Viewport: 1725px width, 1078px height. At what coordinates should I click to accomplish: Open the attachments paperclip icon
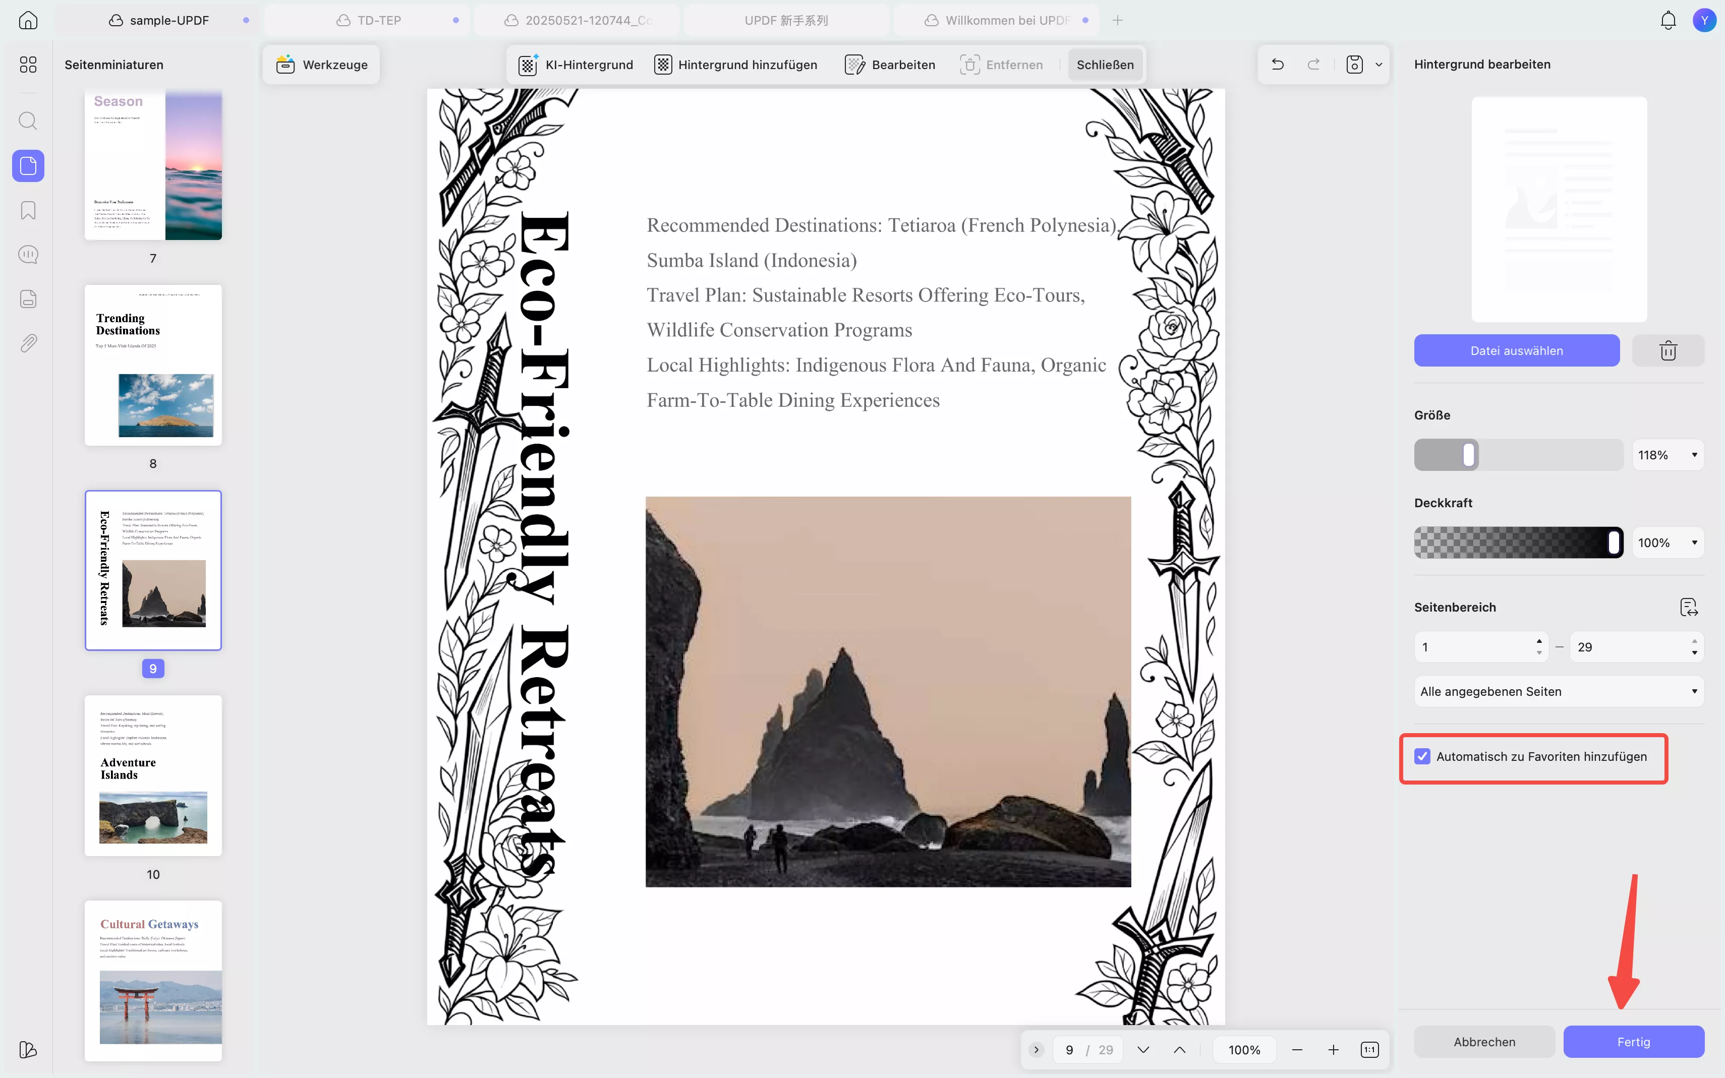[x=28, y=343]
